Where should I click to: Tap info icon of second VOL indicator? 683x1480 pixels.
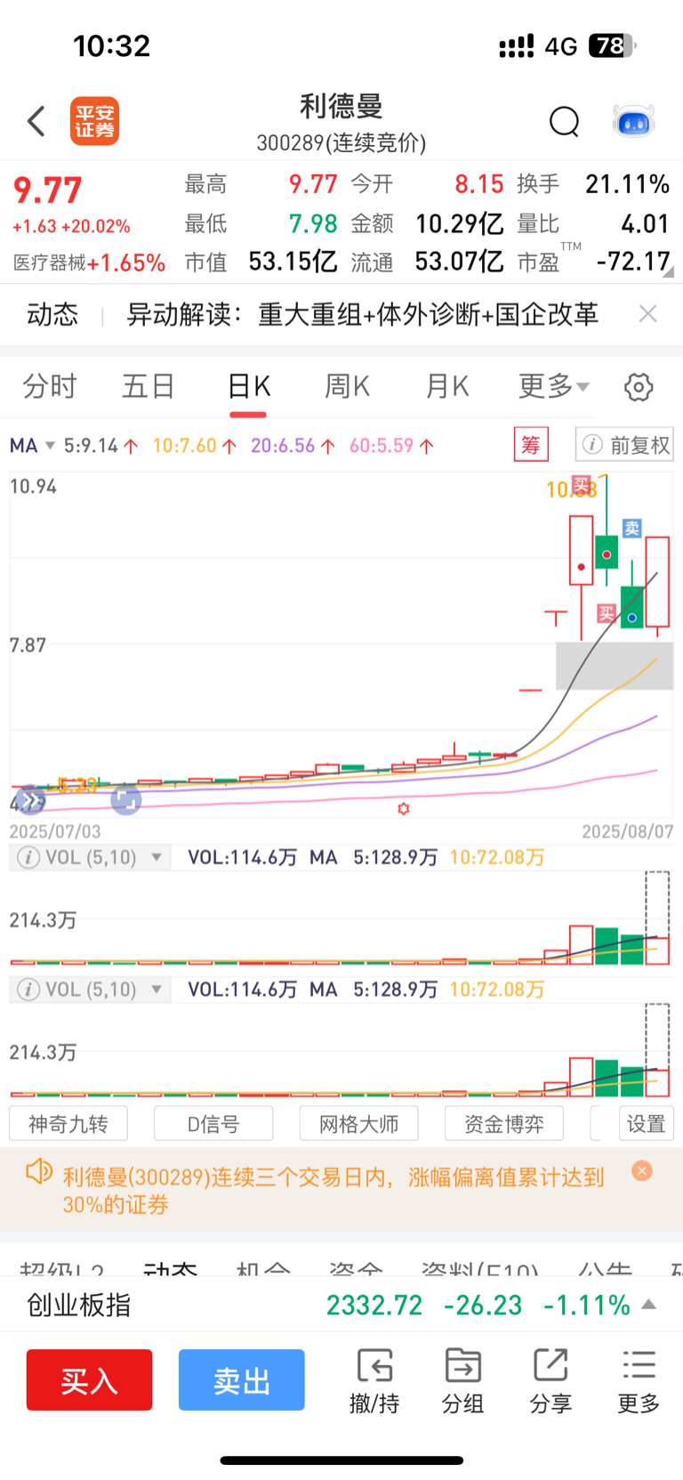28,990
